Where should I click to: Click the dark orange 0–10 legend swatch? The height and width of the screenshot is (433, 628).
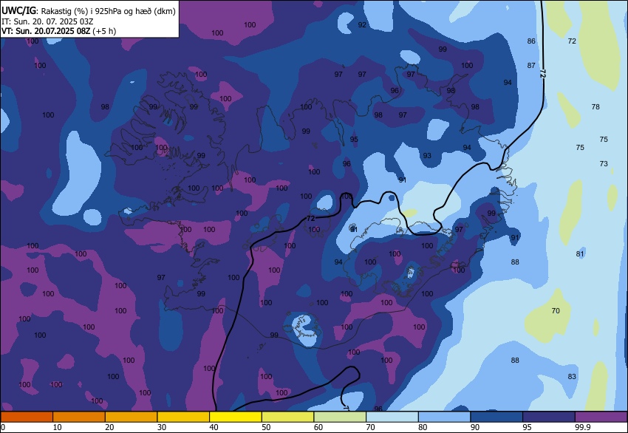[x=27, y=417]
